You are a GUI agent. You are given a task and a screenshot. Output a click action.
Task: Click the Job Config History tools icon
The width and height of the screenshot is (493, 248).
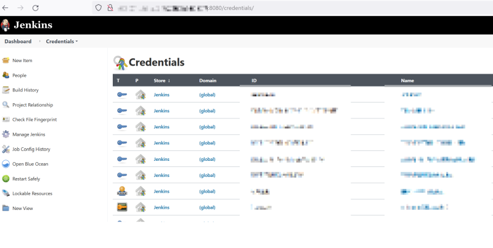pyautogui.click(x=6, y=149)
